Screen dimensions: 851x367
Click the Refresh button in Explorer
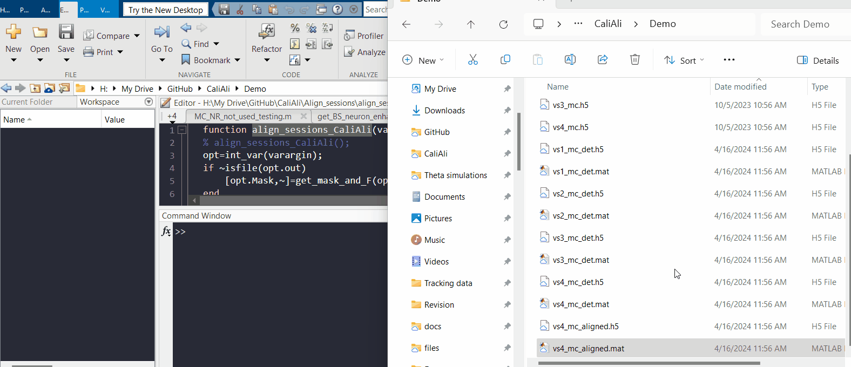click(503, 24)
